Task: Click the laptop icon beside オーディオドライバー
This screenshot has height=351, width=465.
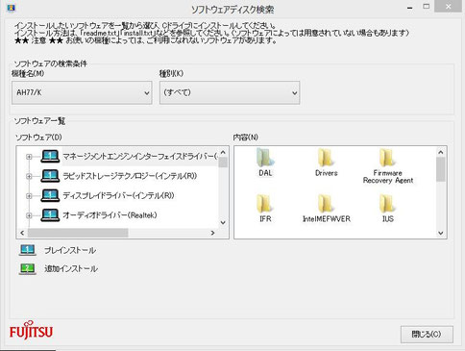Action: (50, 215)
